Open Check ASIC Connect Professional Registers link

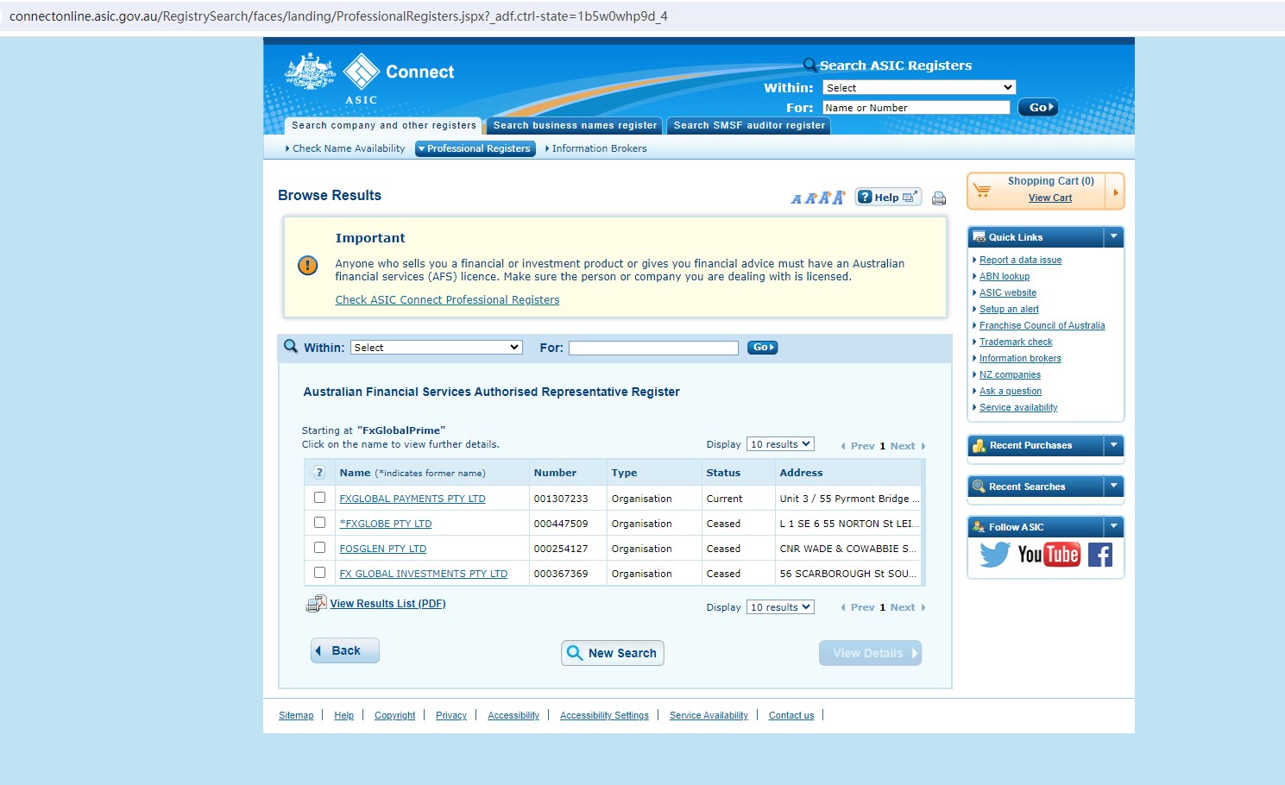[x=447, y=300]
